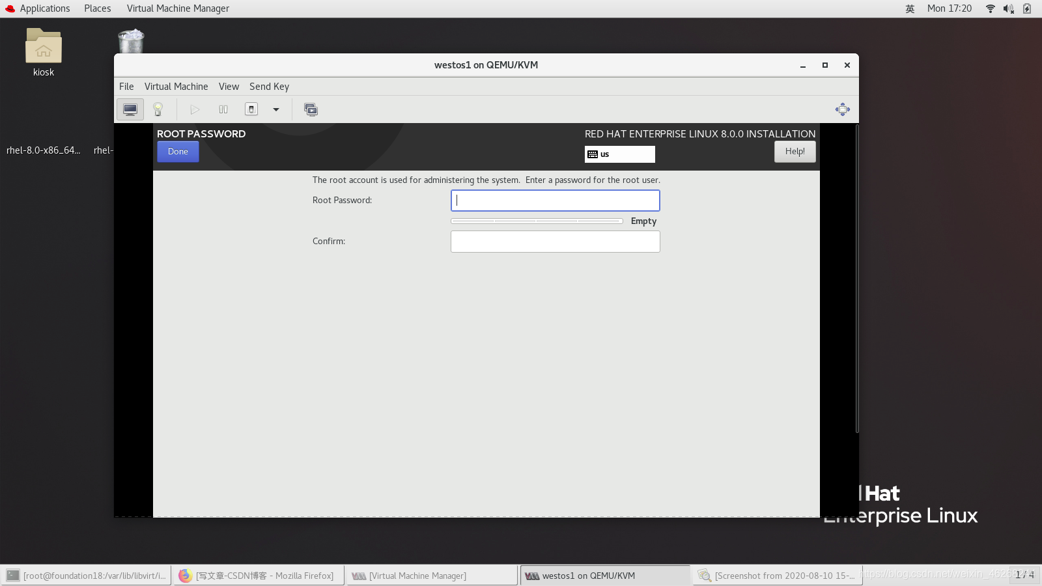The width and height of the screenshot is (1042, 586).
Task: Click the battery status icon
Action: [x=1027, y=8]
